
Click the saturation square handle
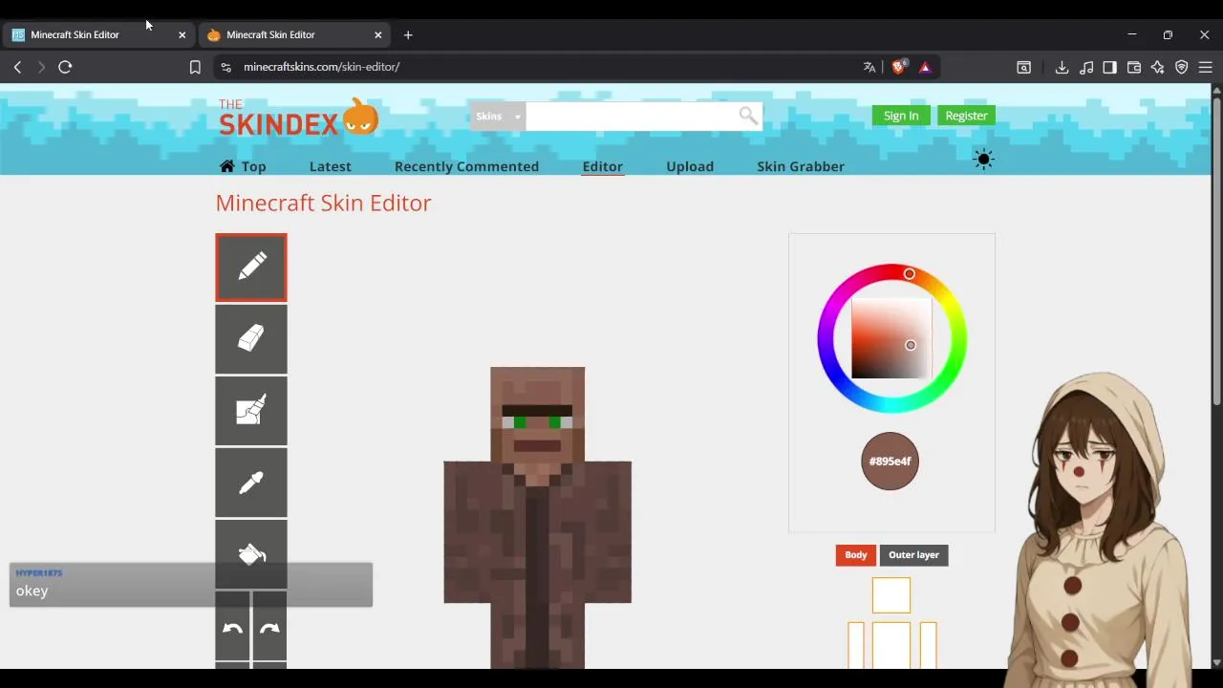(x=911, y=345)
